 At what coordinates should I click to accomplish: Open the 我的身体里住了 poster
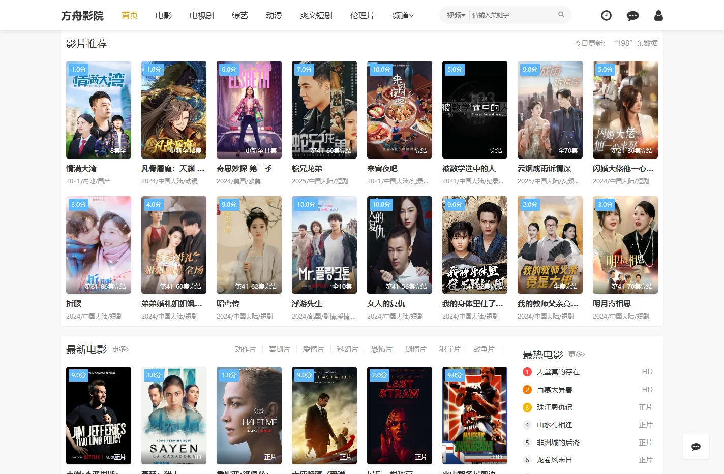pos(475,245)
